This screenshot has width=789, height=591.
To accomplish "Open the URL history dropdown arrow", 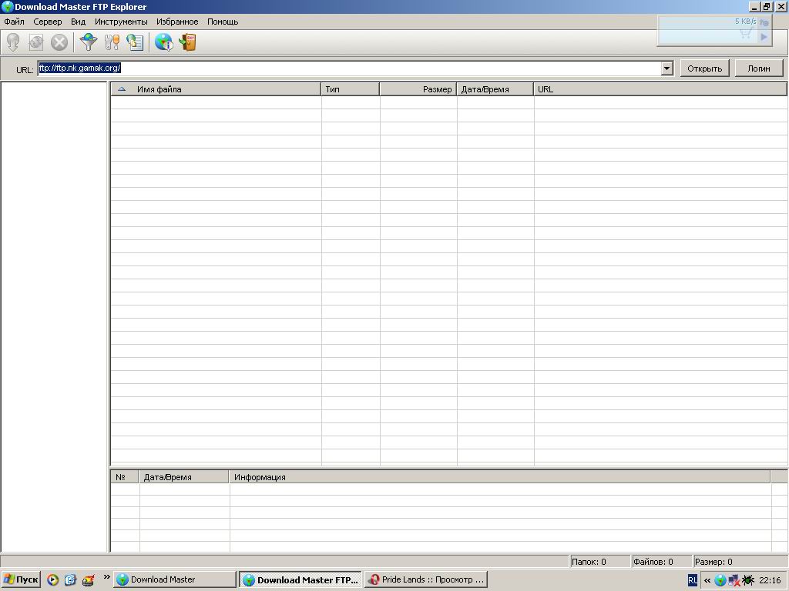I will [667, 68].
